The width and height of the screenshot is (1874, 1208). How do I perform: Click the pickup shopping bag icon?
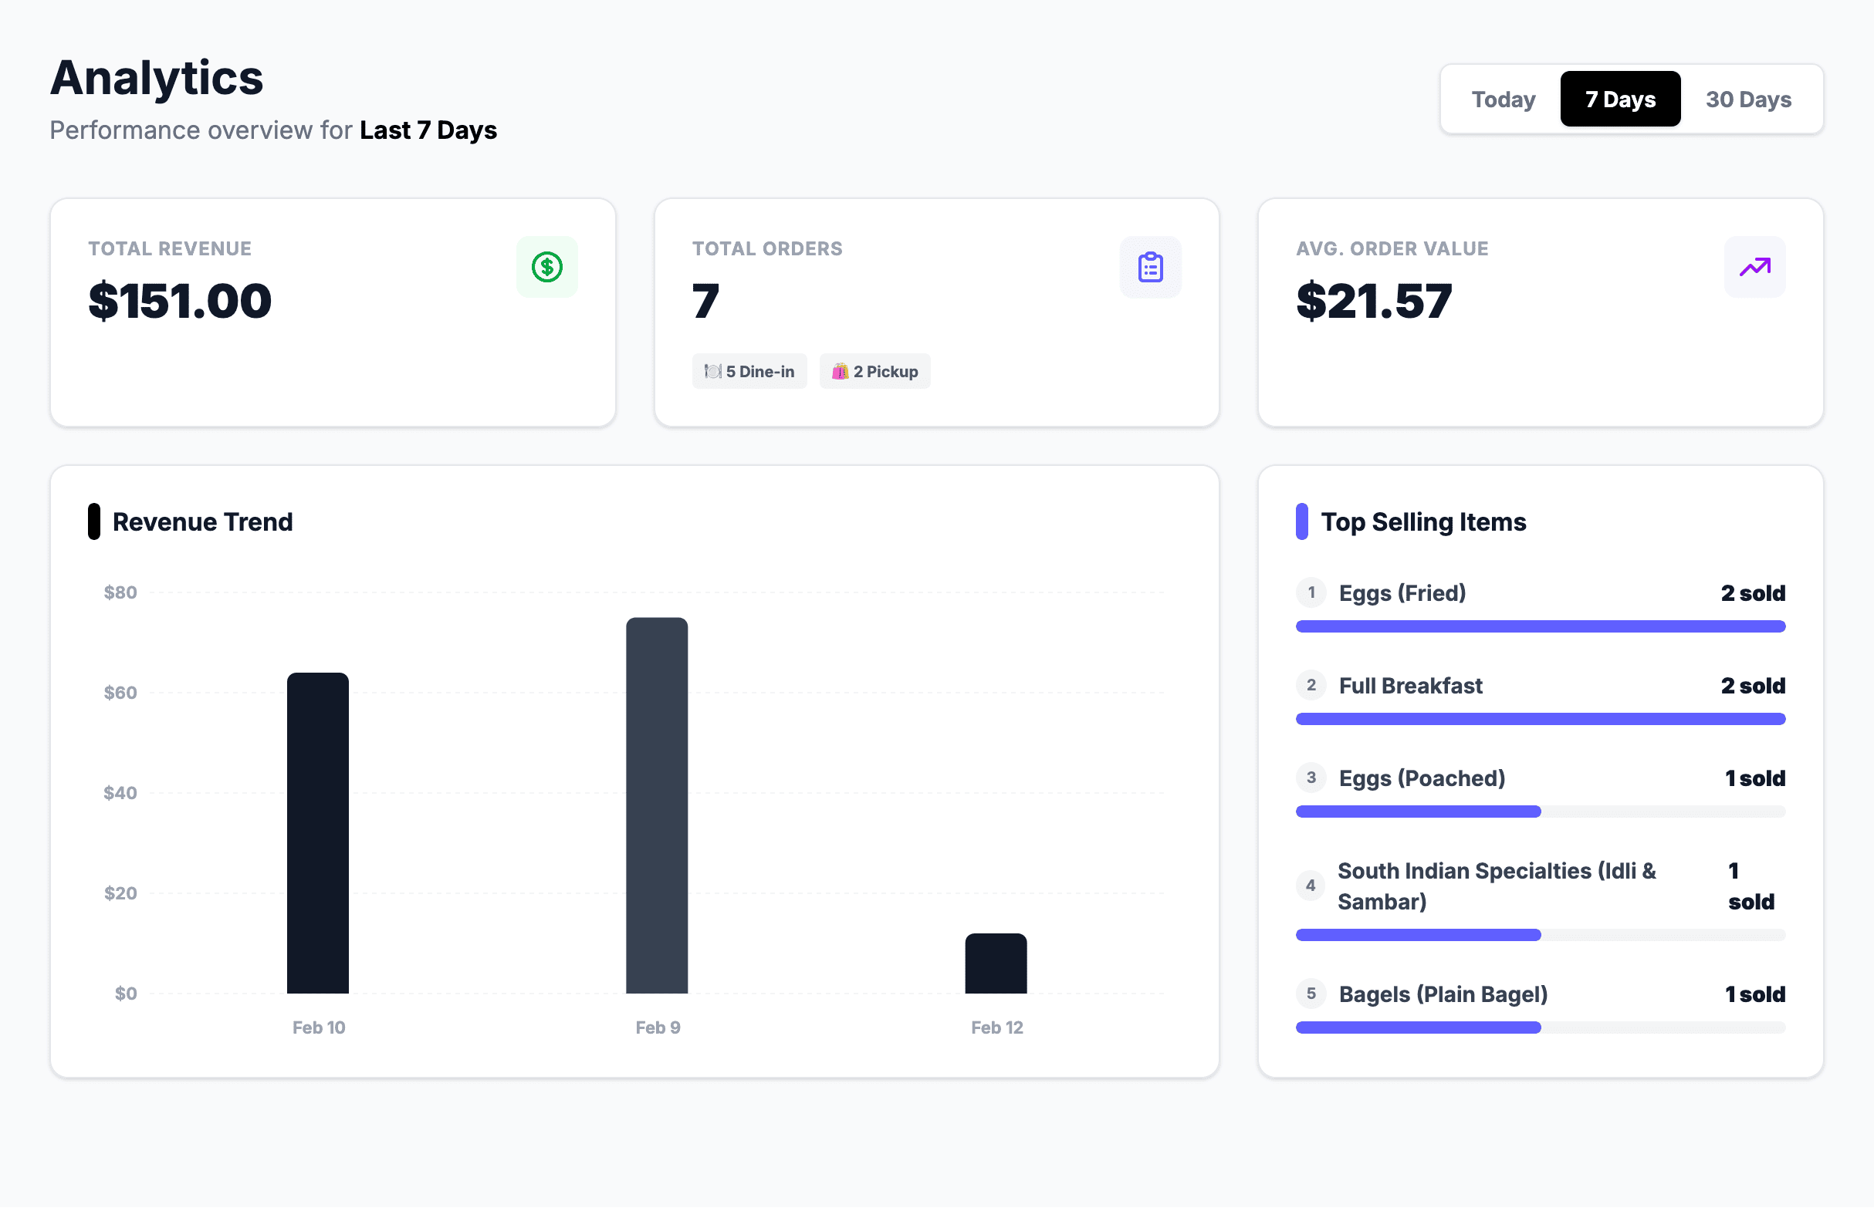(840, 371)
